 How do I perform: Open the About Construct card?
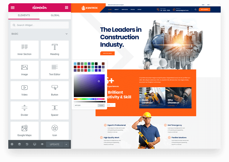[x=152, y=98]
